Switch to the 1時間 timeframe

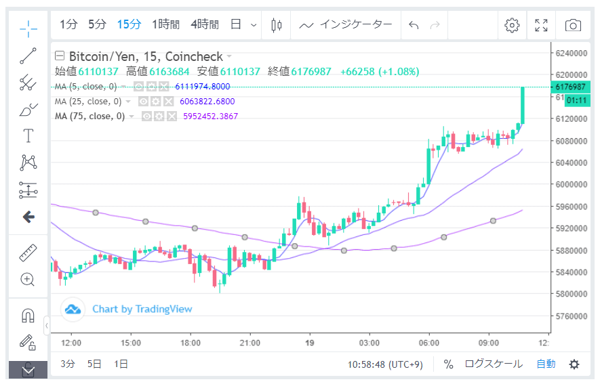click(165, 25)
